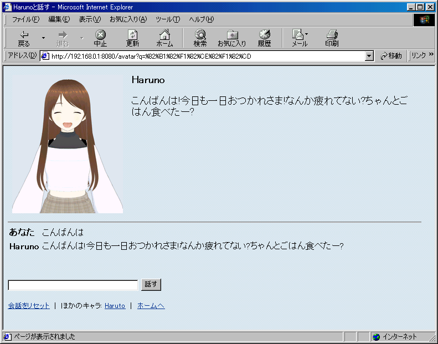This screenshot has width=438, height=344.
Task: Open the Back button history dropdown arrow
Action: pos(43,38)
